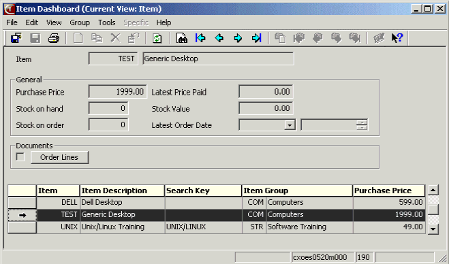The width and height of the screenshot is (449, 264).
Task: Click the Find binoculars icon
Action: [182, 37]
